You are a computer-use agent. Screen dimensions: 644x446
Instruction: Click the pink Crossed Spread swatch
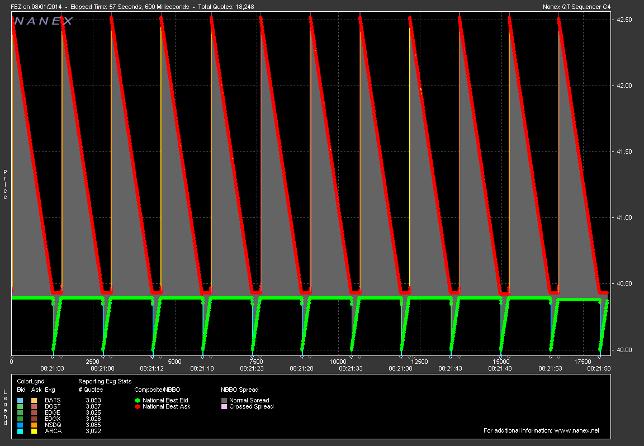tap(224, 406)
